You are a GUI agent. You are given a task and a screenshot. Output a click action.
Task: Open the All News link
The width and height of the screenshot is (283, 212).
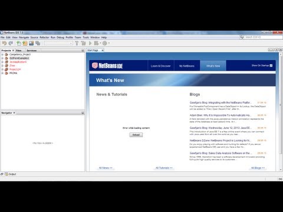pyautogui.click(x=106, y=168)
